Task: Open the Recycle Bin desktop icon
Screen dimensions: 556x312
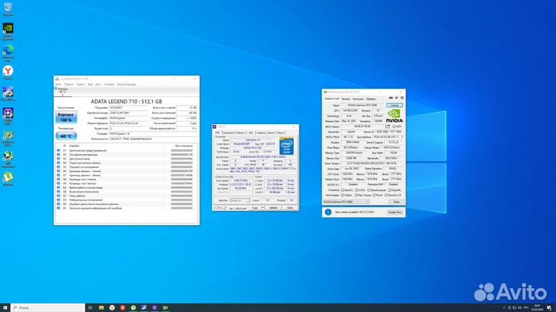Action: click(8, 7)
